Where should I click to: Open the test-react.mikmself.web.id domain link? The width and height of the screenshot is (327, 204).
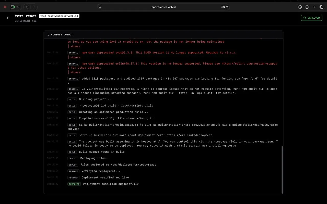click(59, 16)
